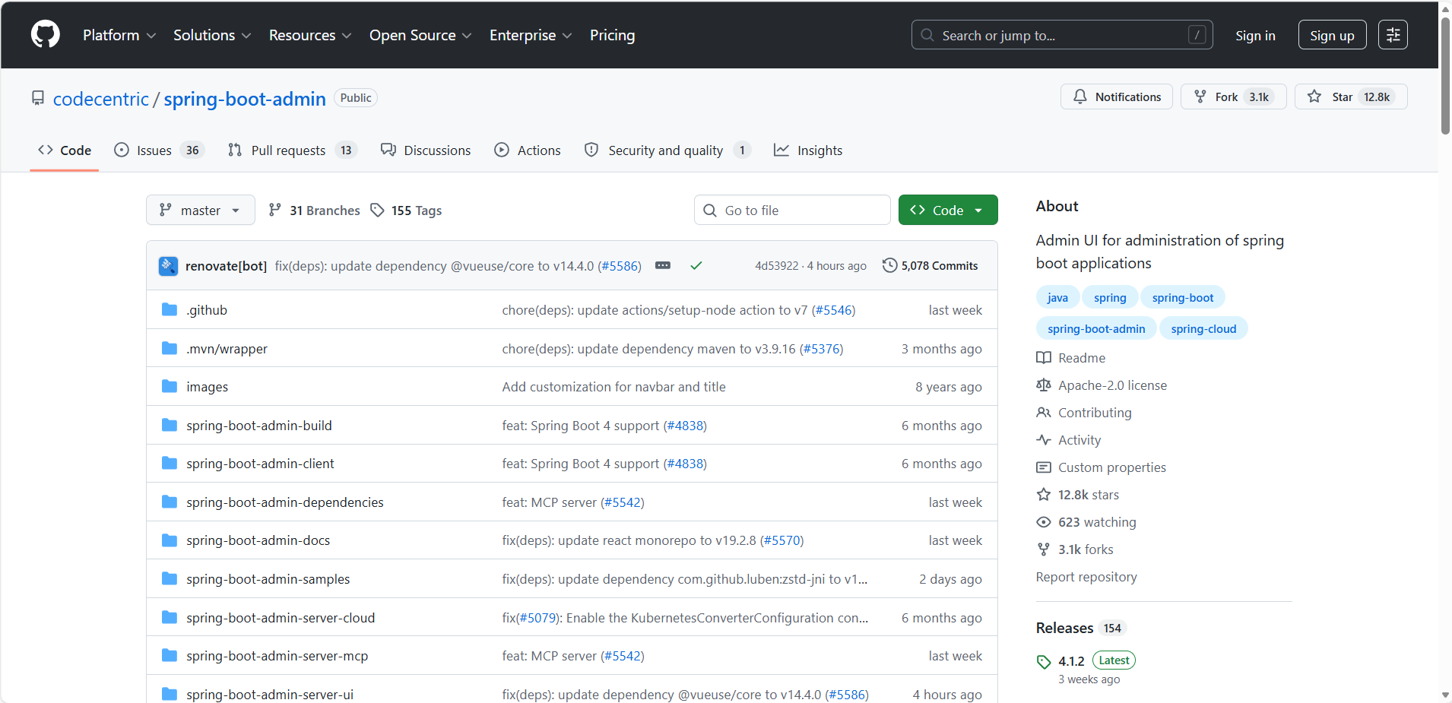Click the renovate[bot] avatar
Screen dimensions: 1452x703
(168, 266)
